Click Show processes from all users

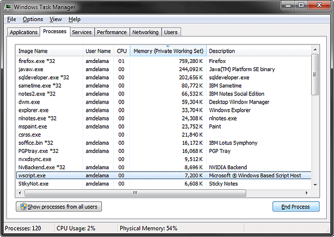coord(59,207)
